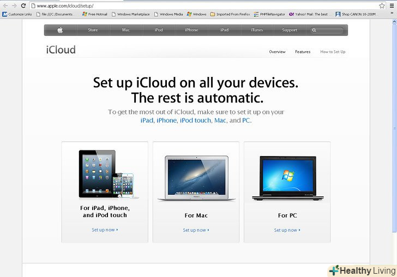Open the Mac tab in Apple nav
Image resolution: width=397 pixels, height=277 pixels.
(x=126, y=30)
